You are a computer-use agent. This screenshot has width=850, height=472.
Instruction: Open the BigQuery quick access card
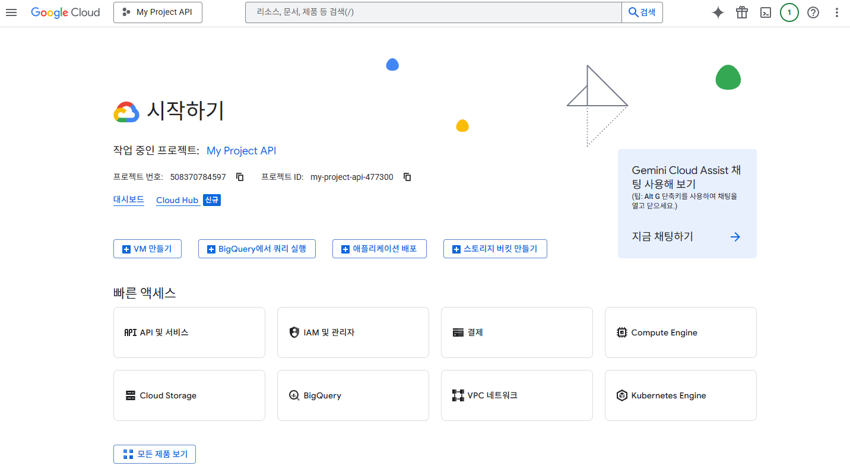coord(353,395)
